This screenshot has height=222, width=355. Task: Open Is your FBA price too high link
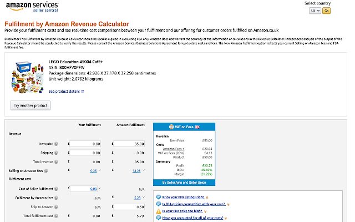tap(182, 211)
